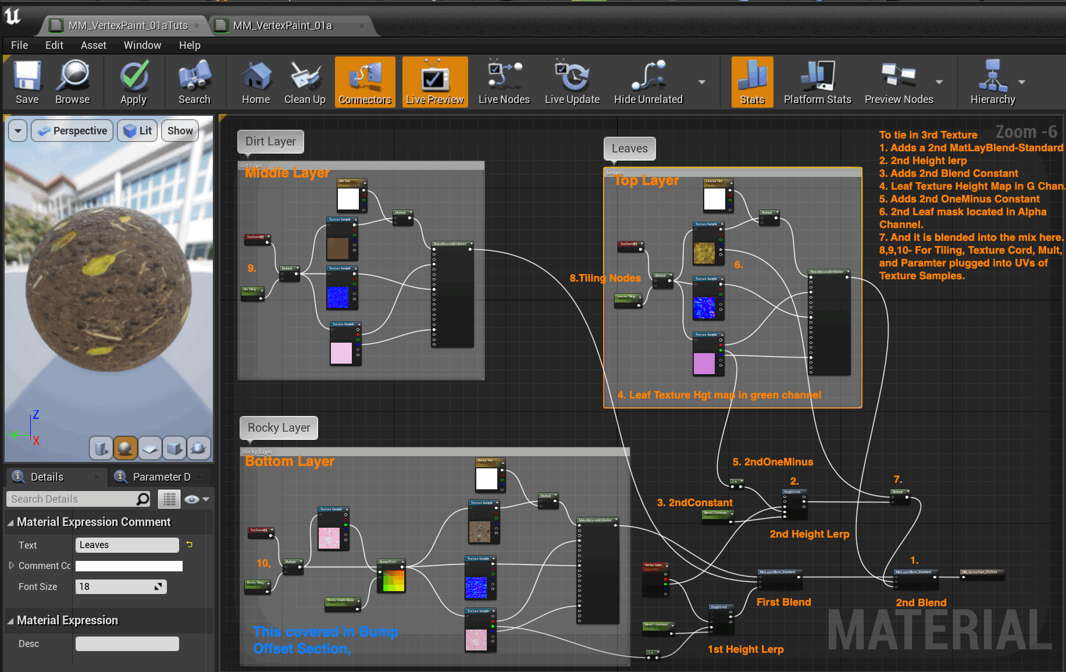Viewport: 1066px width, 672px height.
Task: Click the Lit view mode button
Action: (138, 131)
